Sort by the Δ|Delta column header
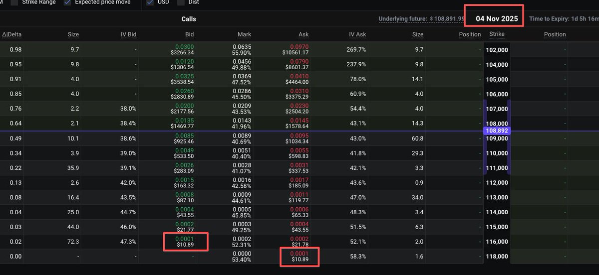 point(11,34)
